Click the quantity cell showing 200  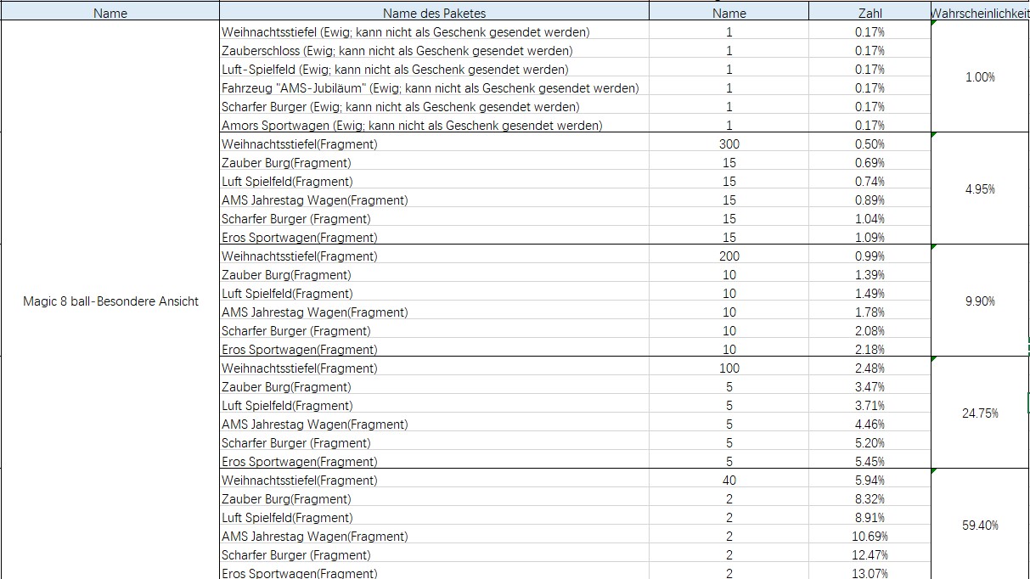[729, 256]
